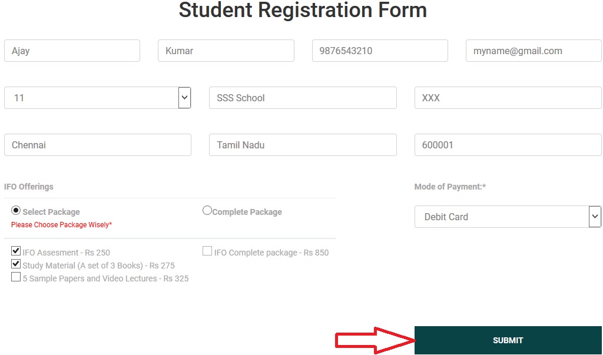
Task: Expand the Mode of Payment dropdown
Action: 508,217
